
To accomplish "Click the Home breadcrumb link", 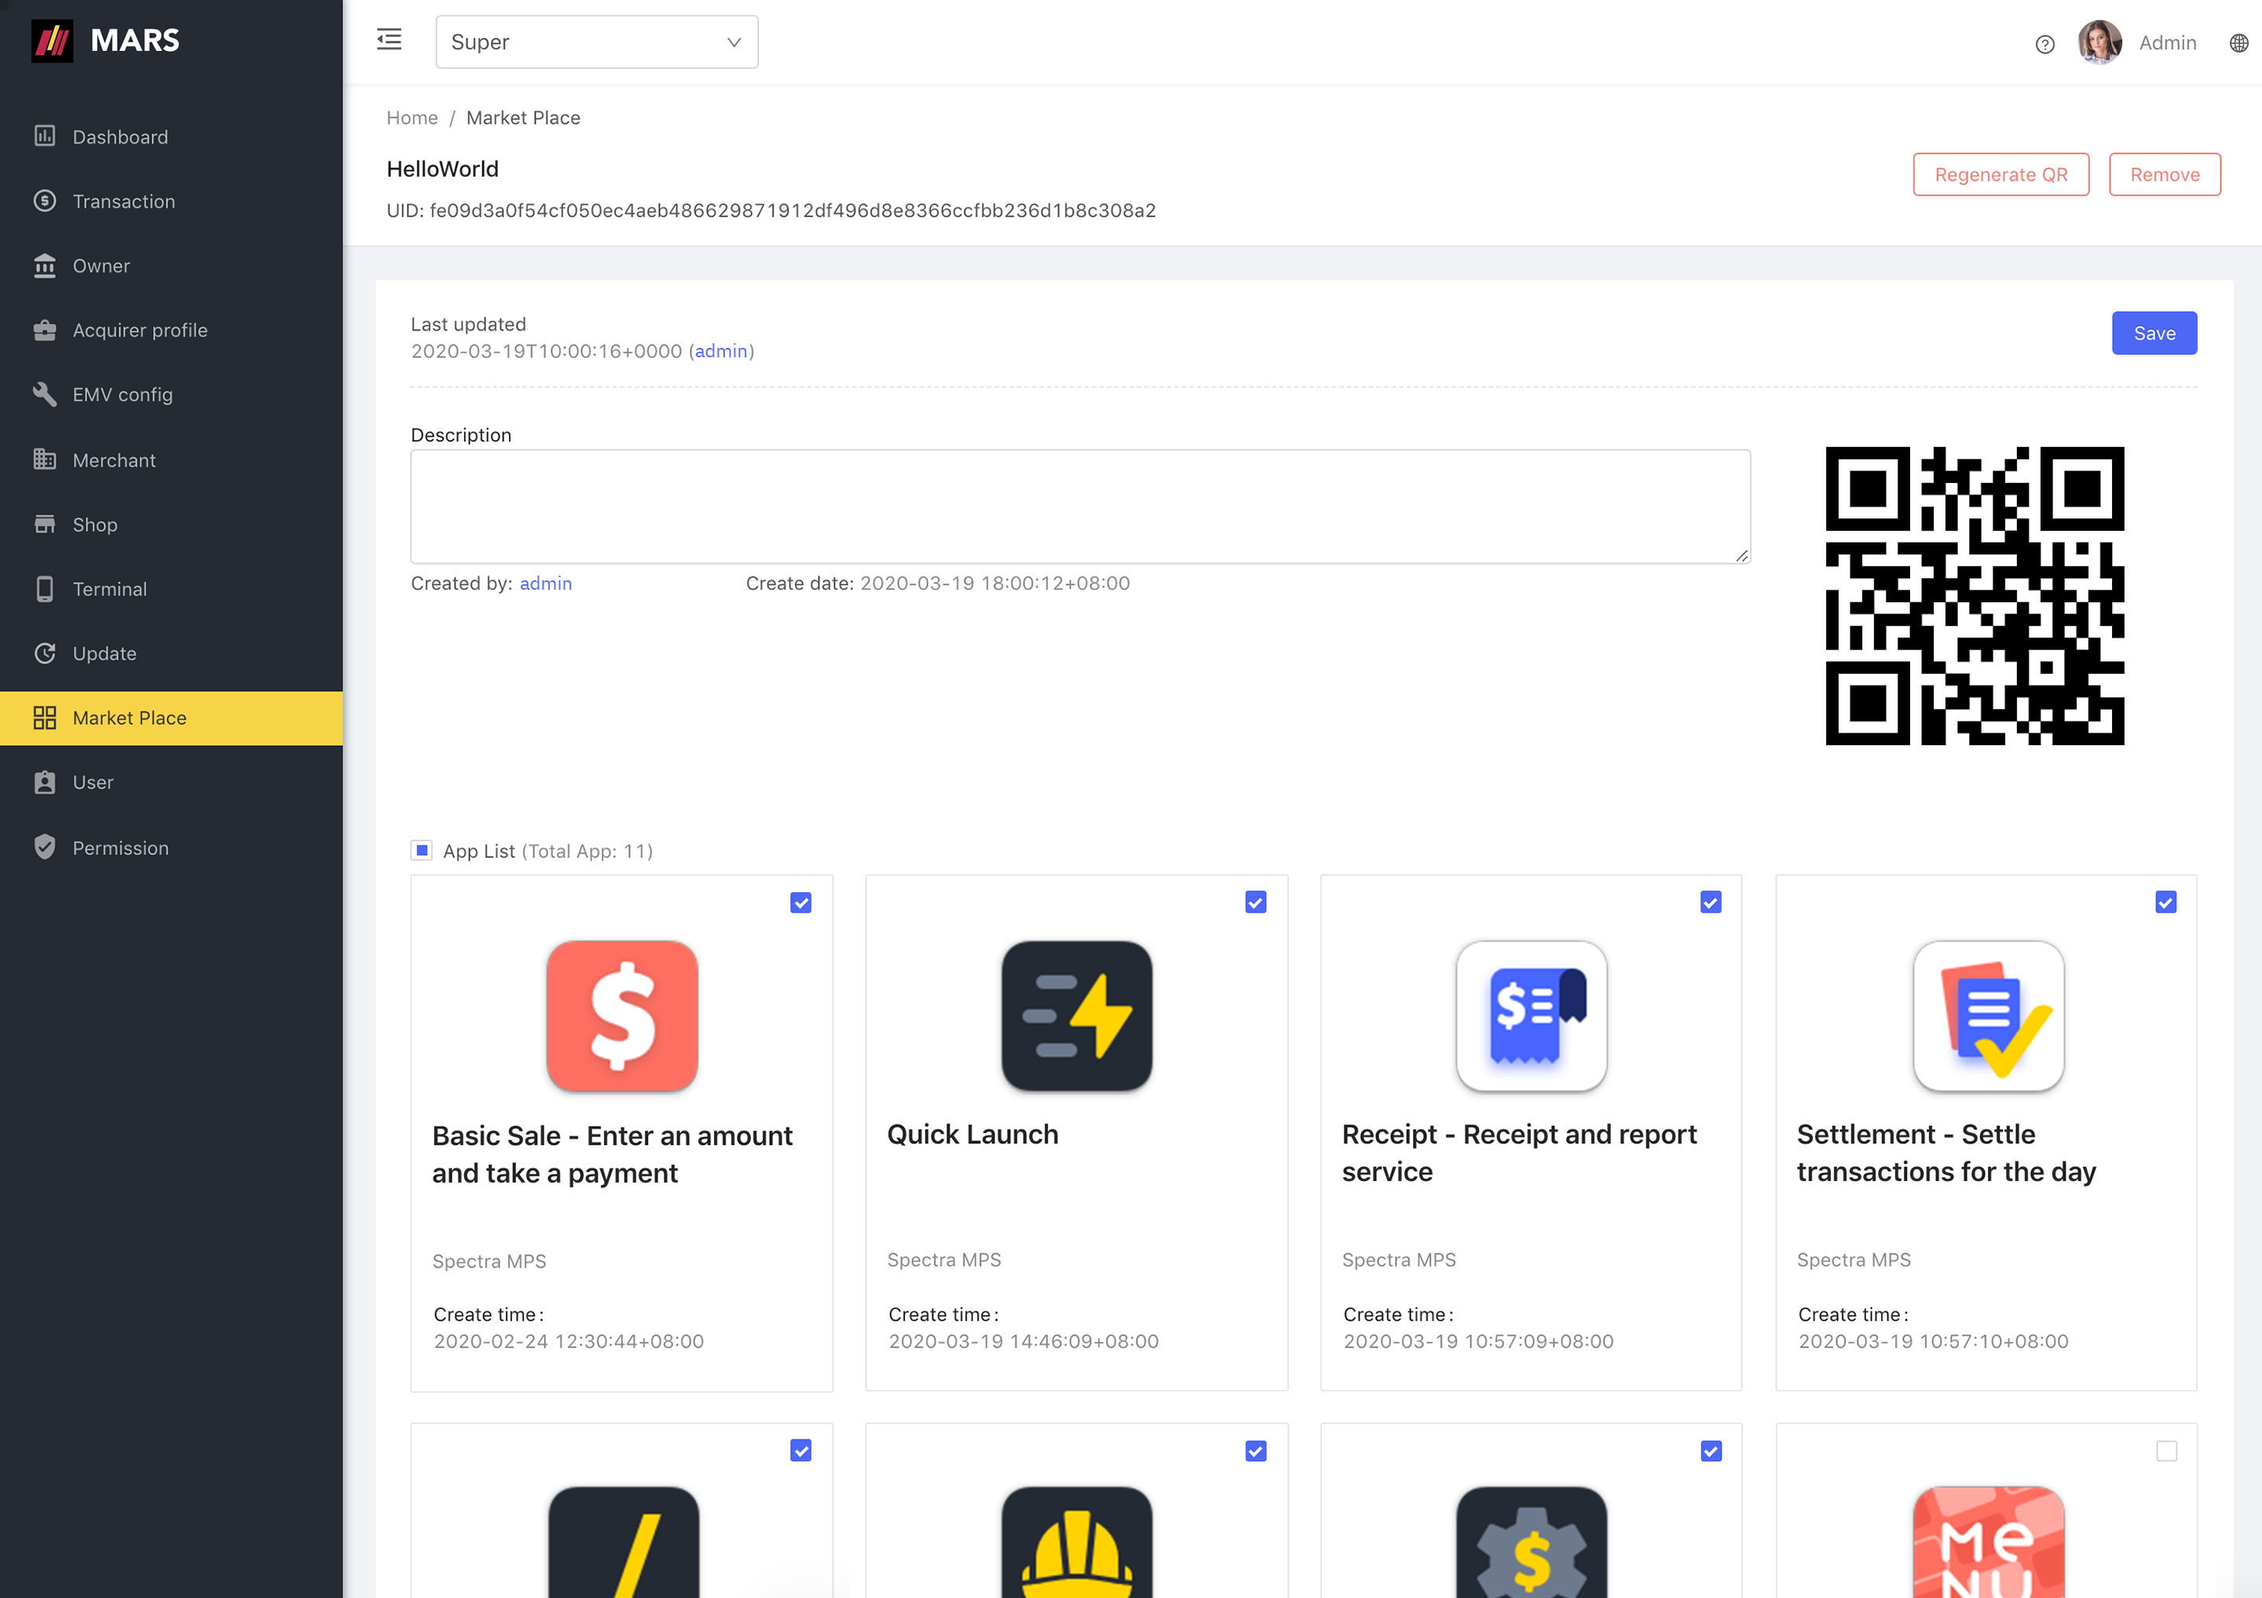I will click(412, 117).
